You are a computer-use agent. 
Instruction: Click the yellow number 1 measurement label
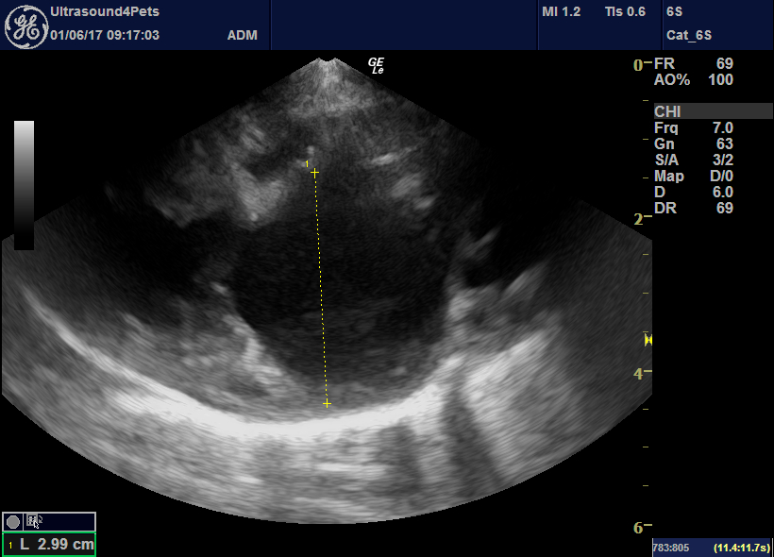coord(307,162)
